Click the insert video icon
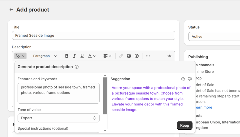This screenshot has width=240, height=137. tap(137, 56)
